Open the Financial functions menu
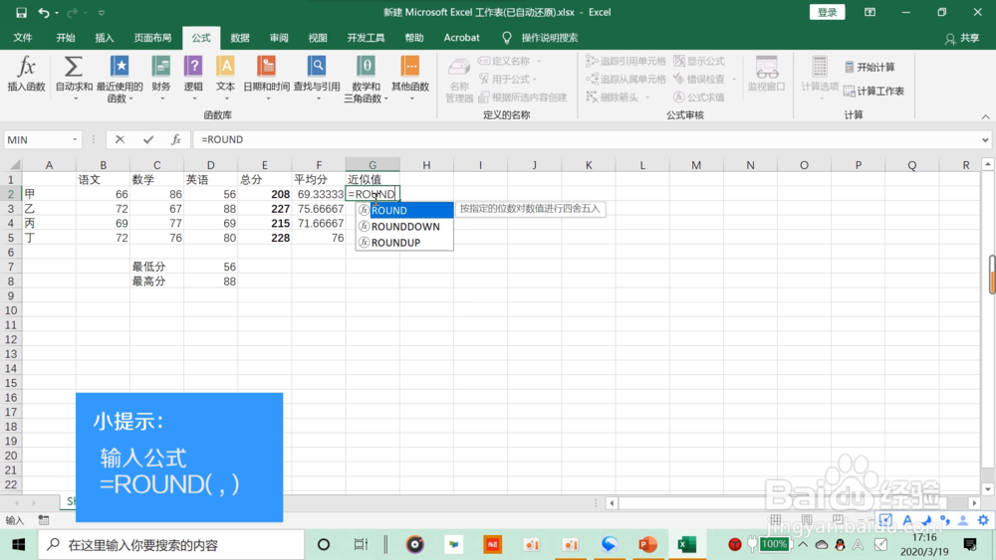The image size is (996, 560). click(160, 78)
